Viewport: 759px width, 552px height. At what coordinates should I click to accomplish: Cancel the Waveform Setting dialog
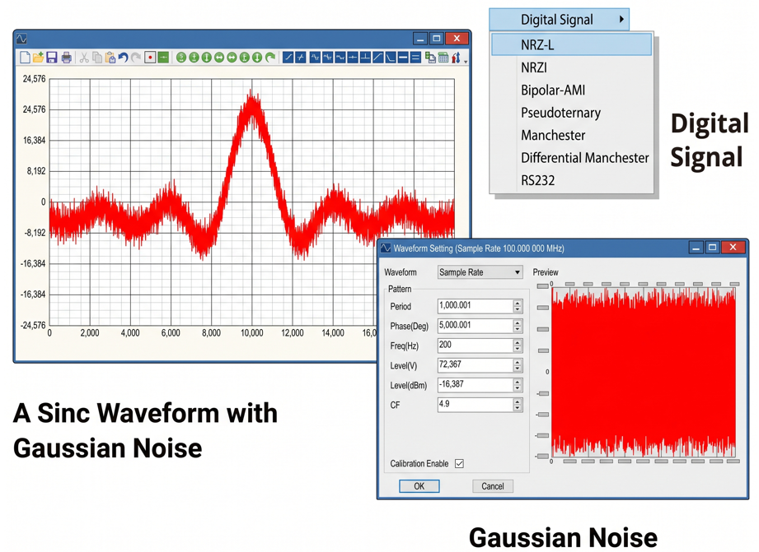pos(493,486)
